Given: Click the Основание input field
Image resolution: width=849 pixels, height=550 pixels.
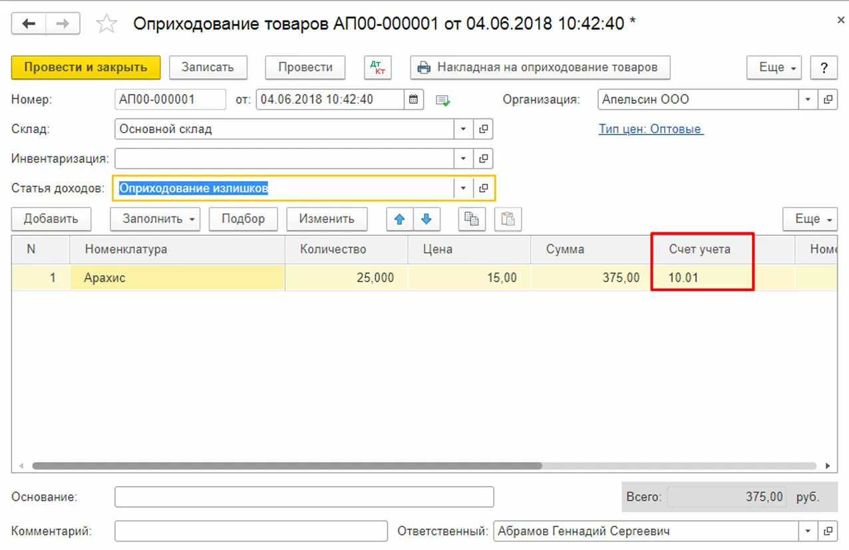Looking at the screenshot, I should pyautogui.click(x=304, y=497).
